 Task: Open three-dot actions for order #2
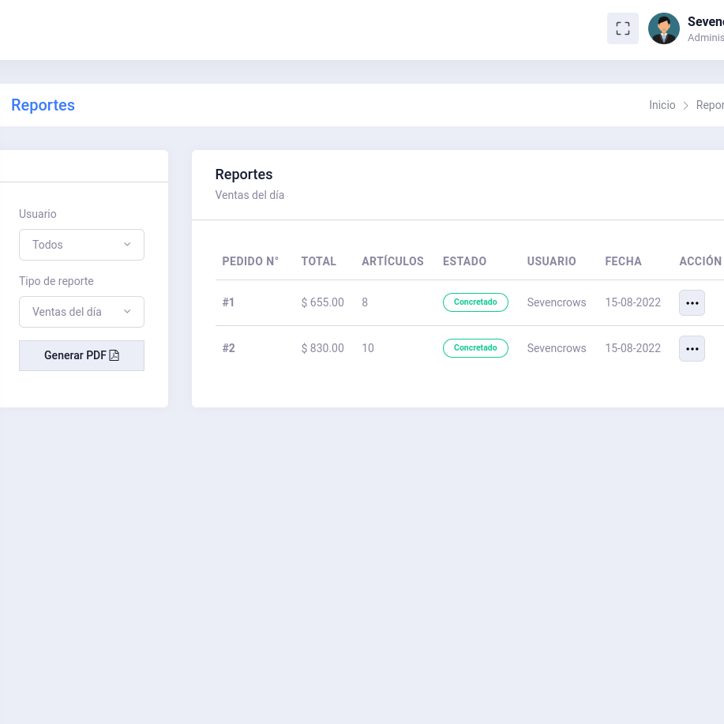tap(692, 349)
